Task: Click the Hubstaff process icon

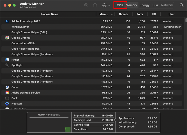Action: pyautogui.click(x=7, y=104)
